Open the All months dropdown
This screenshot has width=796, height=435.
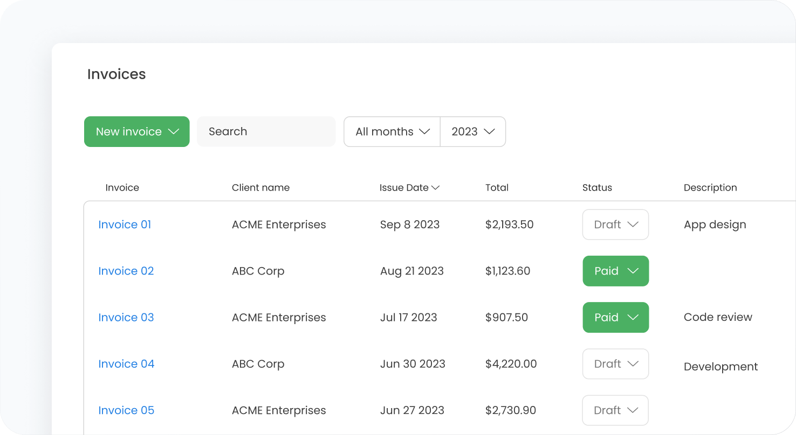point(392,132)
